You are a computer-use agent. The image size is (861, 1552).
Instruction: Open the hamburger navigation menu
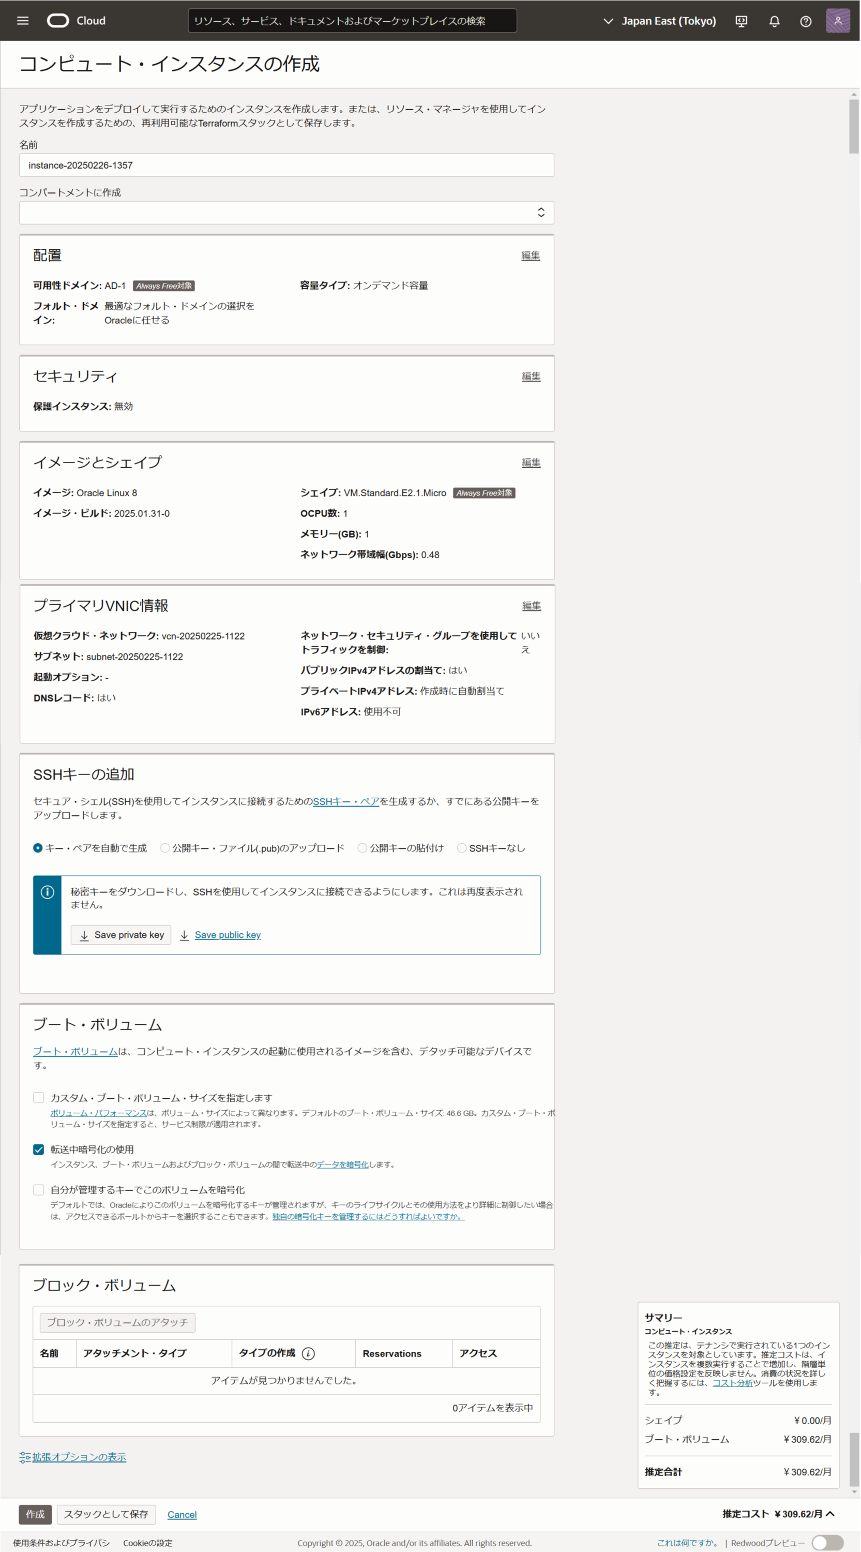[23, 21]
